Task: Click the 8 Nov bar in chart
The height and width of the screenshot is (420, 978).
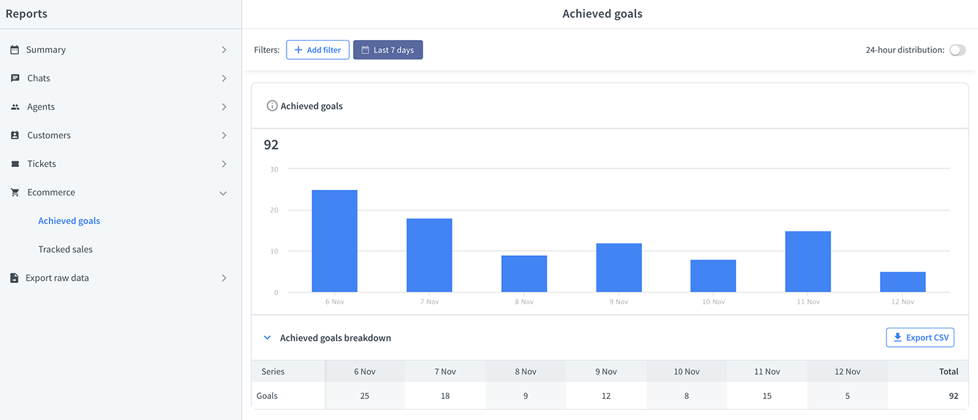Action: coord(524,274)
